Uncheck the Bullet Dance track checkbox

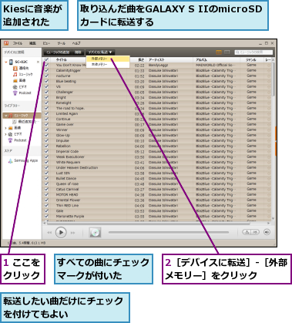(46, 178)
